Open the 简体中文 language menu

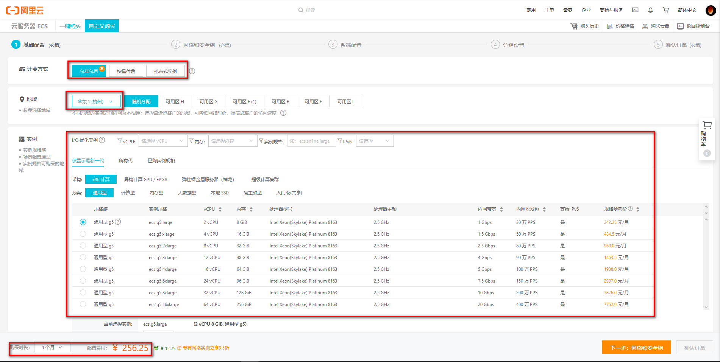click(687, 10)
